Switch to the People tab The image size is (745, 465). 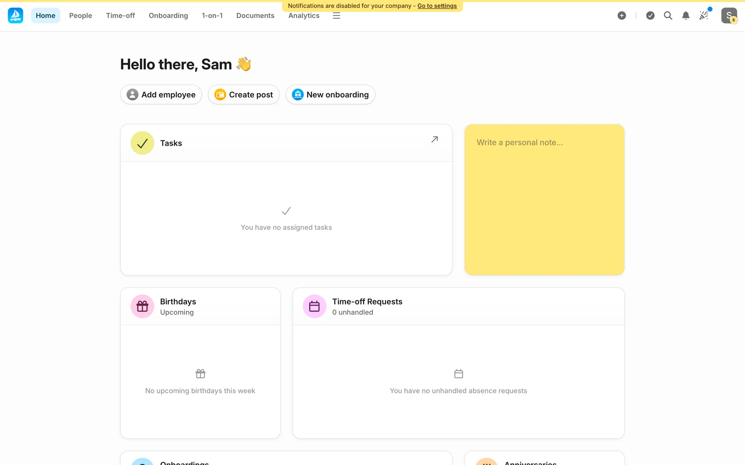click(80, 15)
